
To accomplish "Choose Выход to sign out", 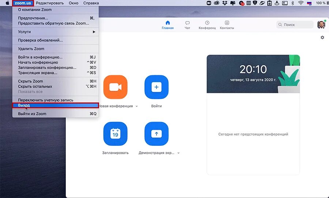I will (56, 105).
